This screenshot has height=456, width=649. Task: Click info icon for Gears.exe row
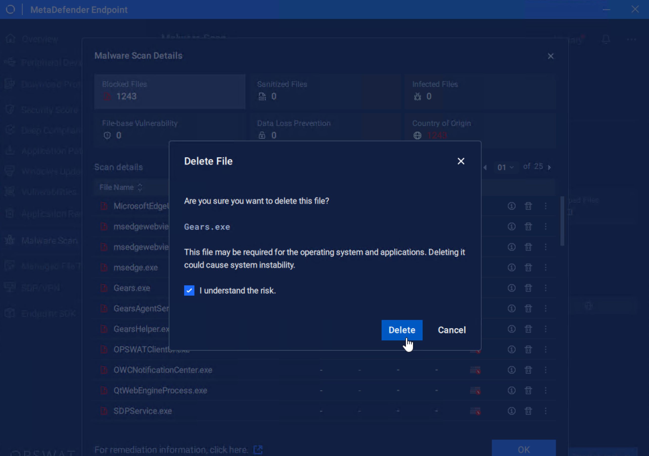pos(511,288)
